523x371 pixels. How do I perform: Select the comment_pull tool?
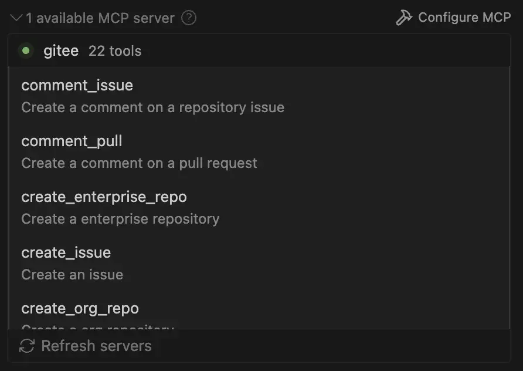[72, 141]
